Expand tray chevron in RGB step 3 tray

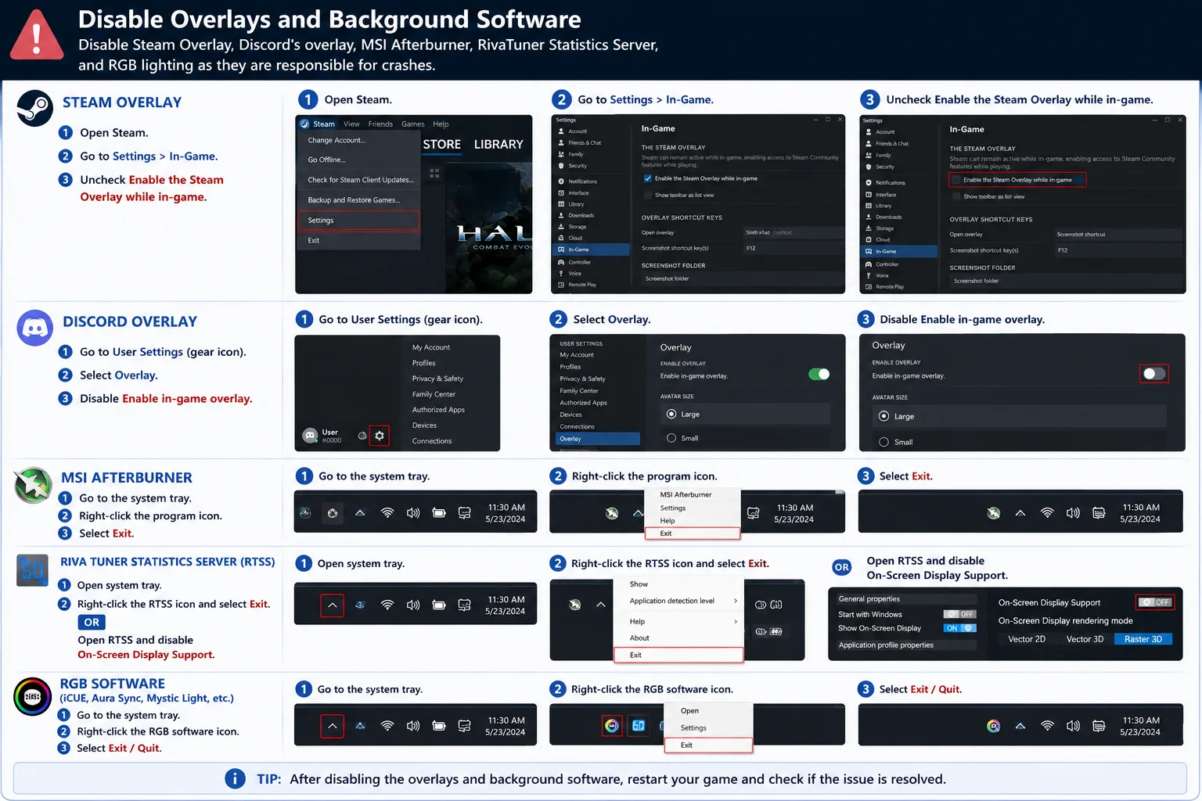point(1020,726)
